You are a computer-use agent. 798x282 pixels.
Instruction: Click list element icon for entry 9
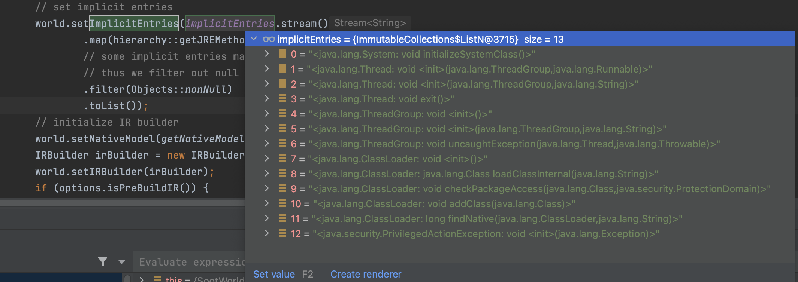282,188
